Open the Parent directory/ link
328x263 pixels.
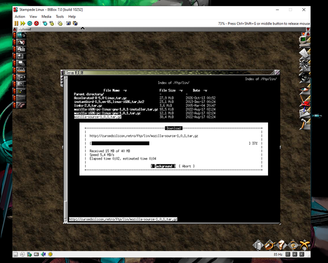[x=89, y=94]
